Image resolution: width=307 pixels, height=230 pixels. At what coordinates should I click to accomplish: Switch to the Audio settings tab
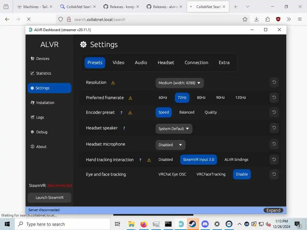coord(141,63)
